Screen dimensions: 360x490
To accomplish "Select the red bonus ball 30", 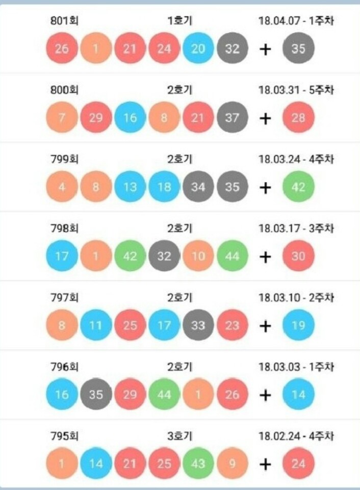I will pos(298,256).
